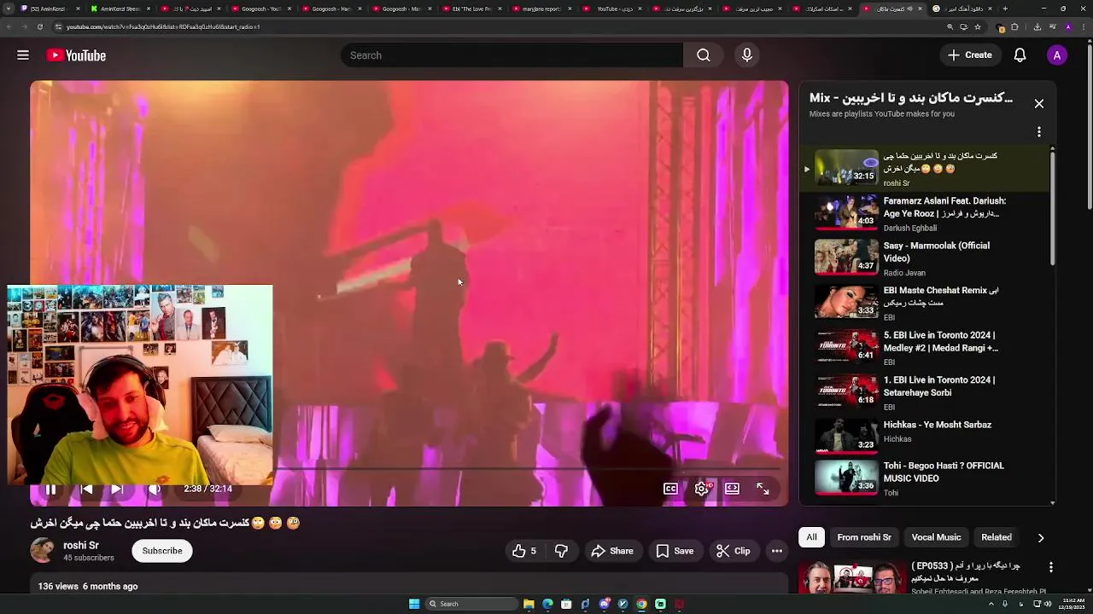Play Faramarz Aslani Feat. Dariush video

tap(926, 213)
